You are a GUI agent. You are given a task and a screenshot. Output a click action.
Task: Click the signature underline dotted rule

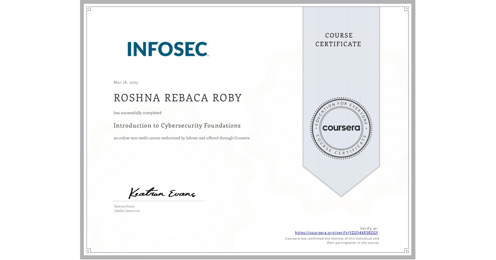[x=158, y=200]
